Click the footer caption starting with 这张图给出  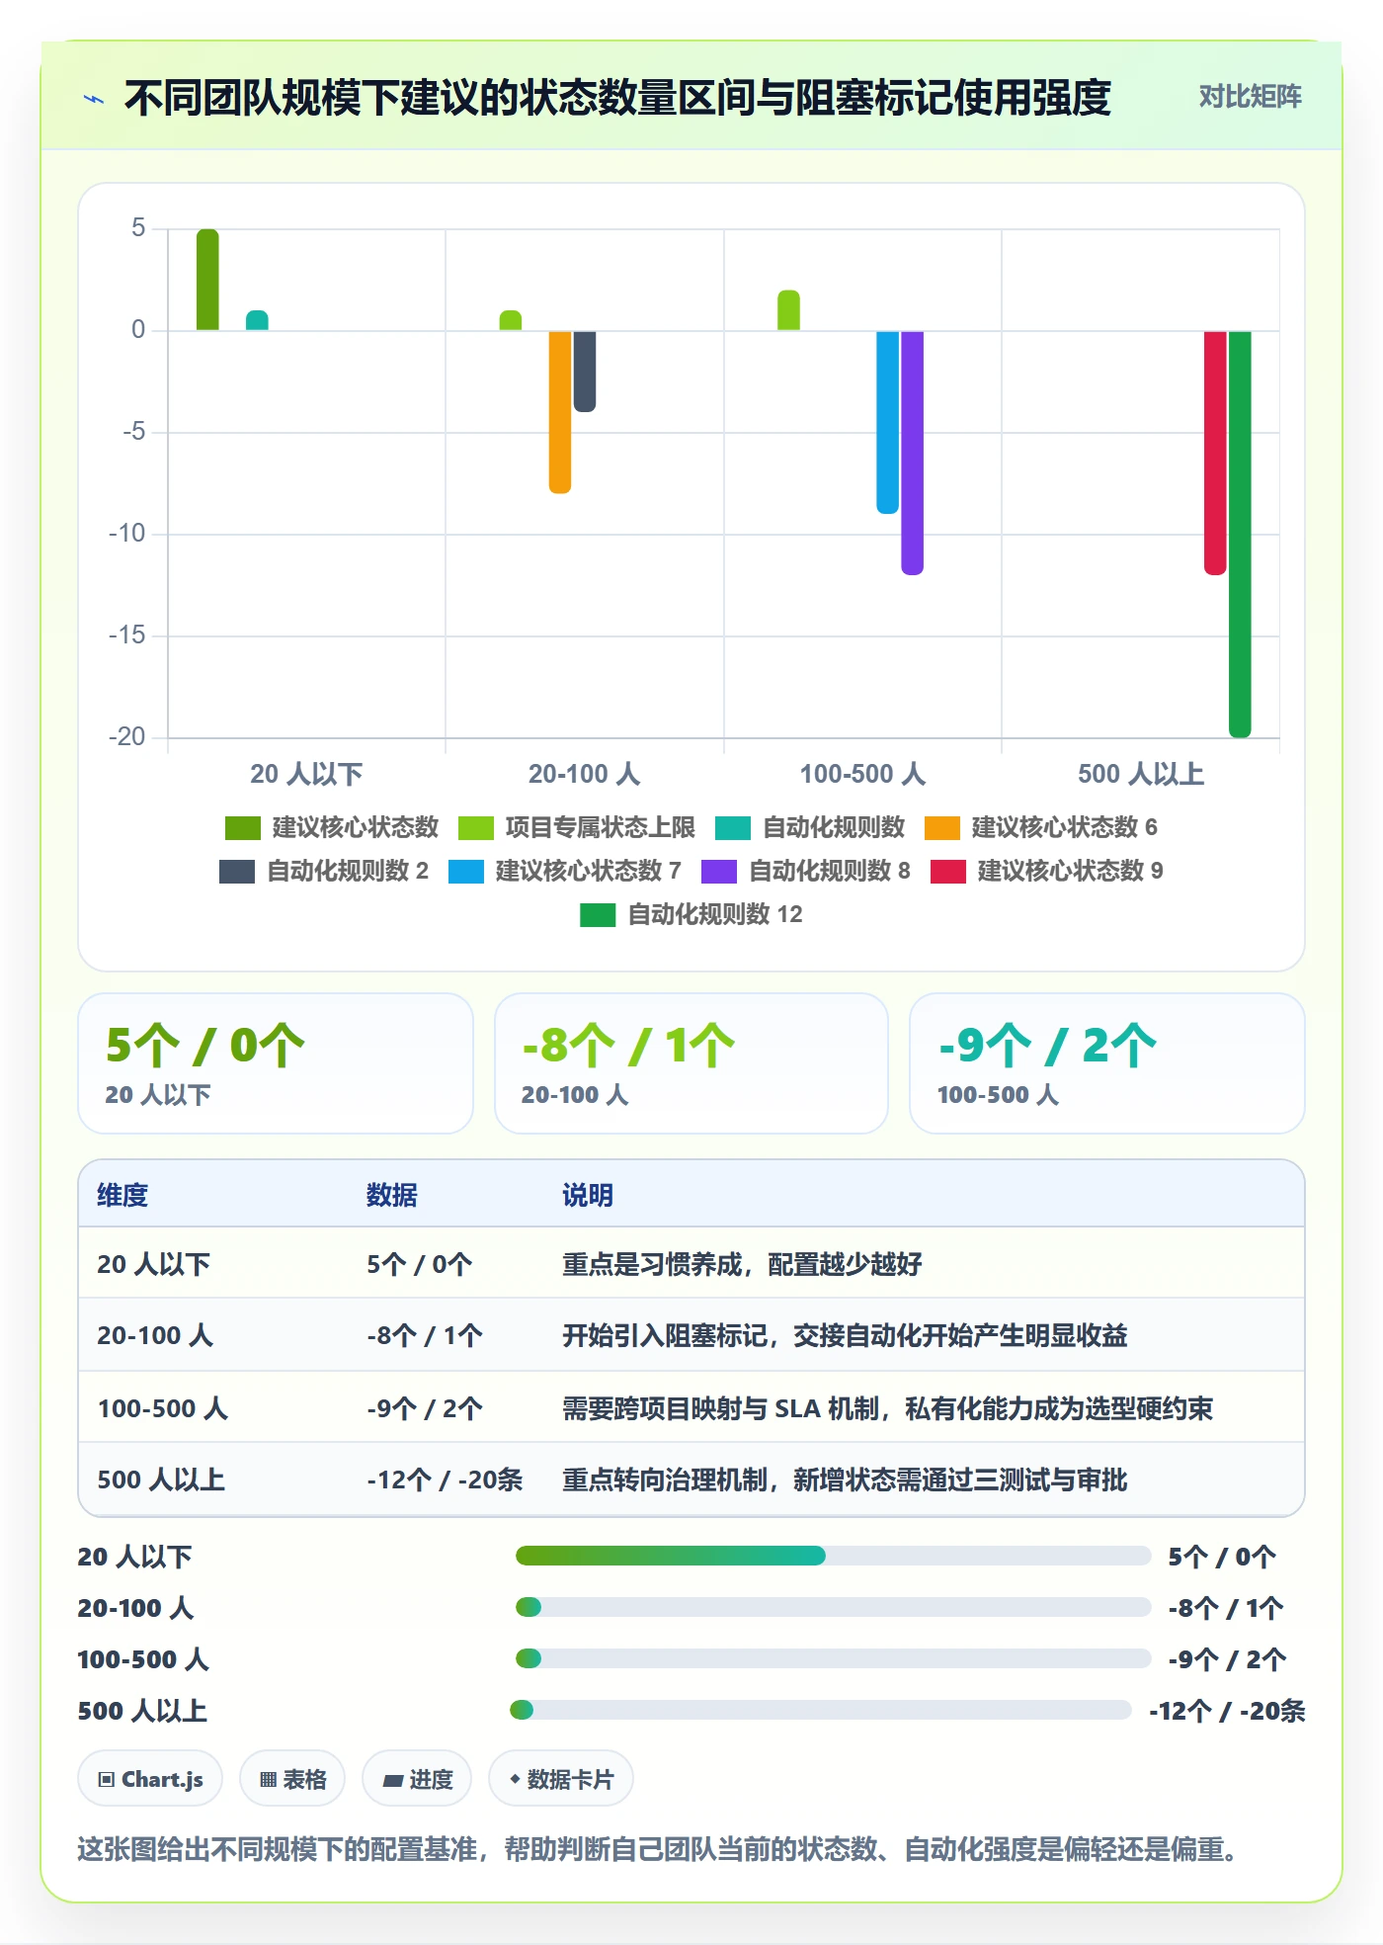click(x=660, y=1849)
